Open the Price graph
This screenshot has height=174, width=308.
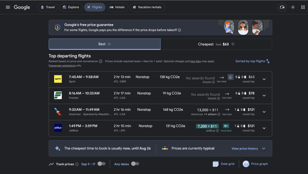click(x=255, y=164)
